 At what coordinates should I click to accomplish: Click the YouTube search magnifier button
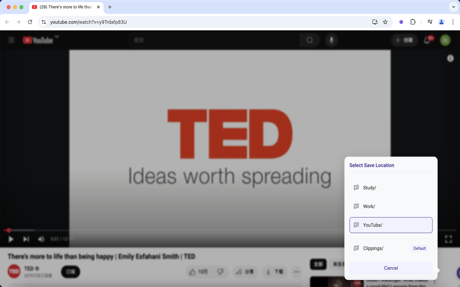310,40
